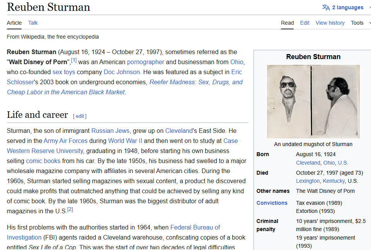371x250 pixels.
Task: Open the Convictions link in infobox
Action: [x=272, y=203]
